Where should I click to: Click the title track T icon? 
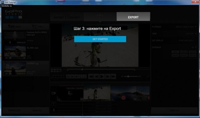54,104
